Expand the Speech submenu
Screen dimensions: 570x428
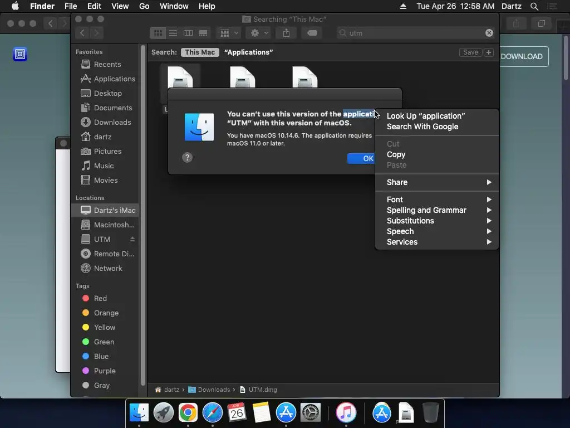click(436, 231)
